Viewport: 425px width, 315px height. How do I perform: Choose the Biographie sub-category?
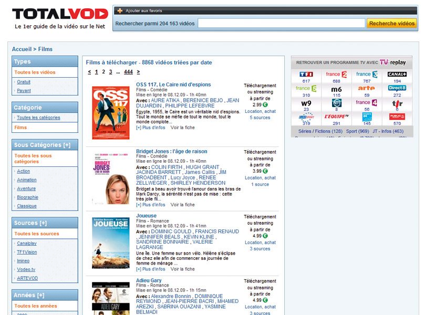point(27,197)
